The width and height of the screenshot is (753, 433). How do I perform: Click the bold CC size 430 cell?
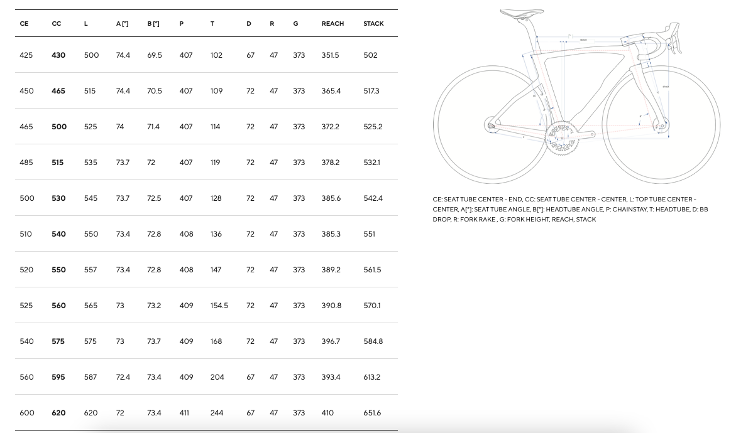click(58, 55)
